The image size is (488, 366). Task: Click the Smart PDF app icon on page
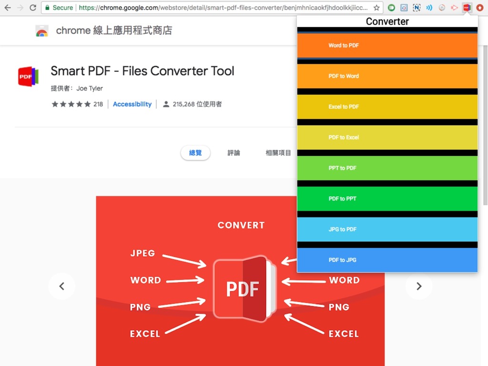[28, 76]
